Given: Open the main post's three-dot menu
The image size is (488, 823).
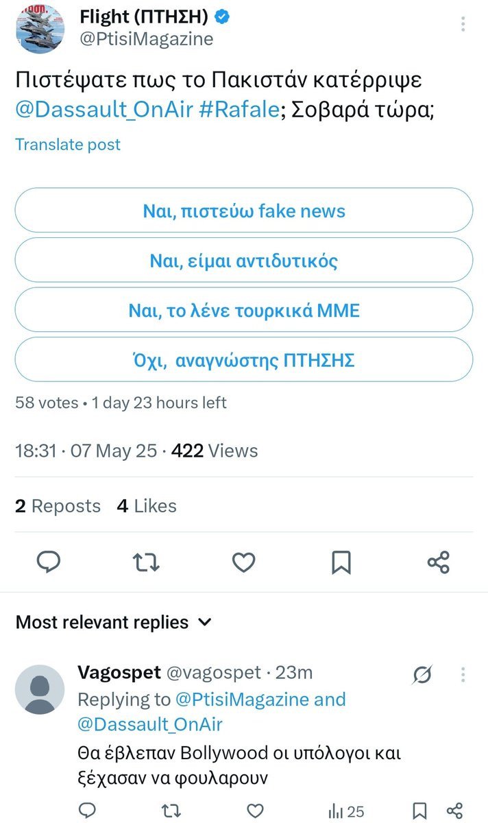Looking at the screenshot, I should (463, 25).
